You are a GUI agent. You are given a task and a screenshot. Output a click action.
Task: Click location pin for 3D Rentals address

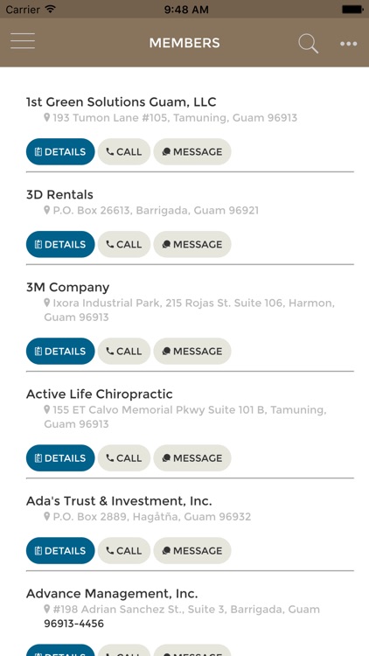point(47,210)
